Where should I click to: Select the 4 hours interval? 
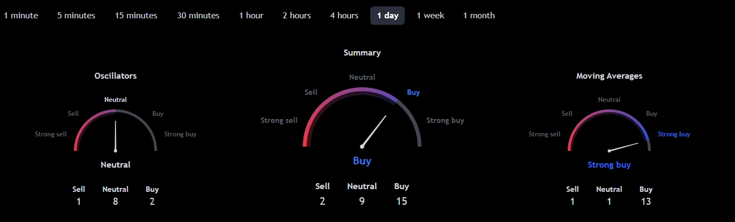tap(344, 16)
